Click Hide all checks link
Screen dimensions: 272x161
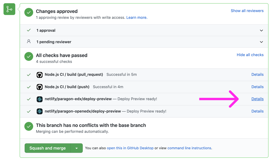[250, 55]
